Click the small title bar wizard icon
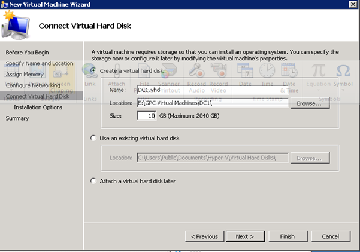The image size is (360, 252). 4,4
